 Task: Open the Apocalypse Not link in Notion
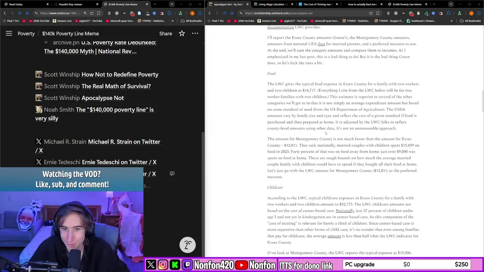(102, 98)
